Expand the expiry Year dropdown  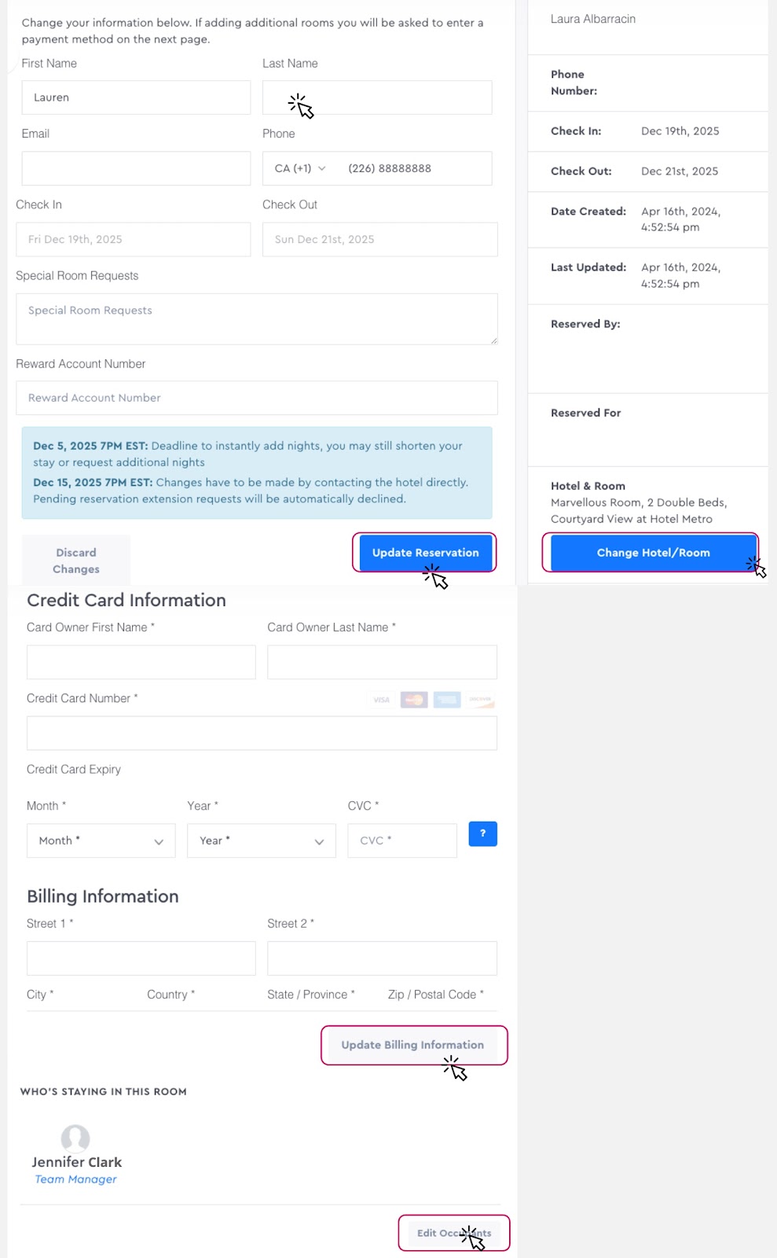261,841
